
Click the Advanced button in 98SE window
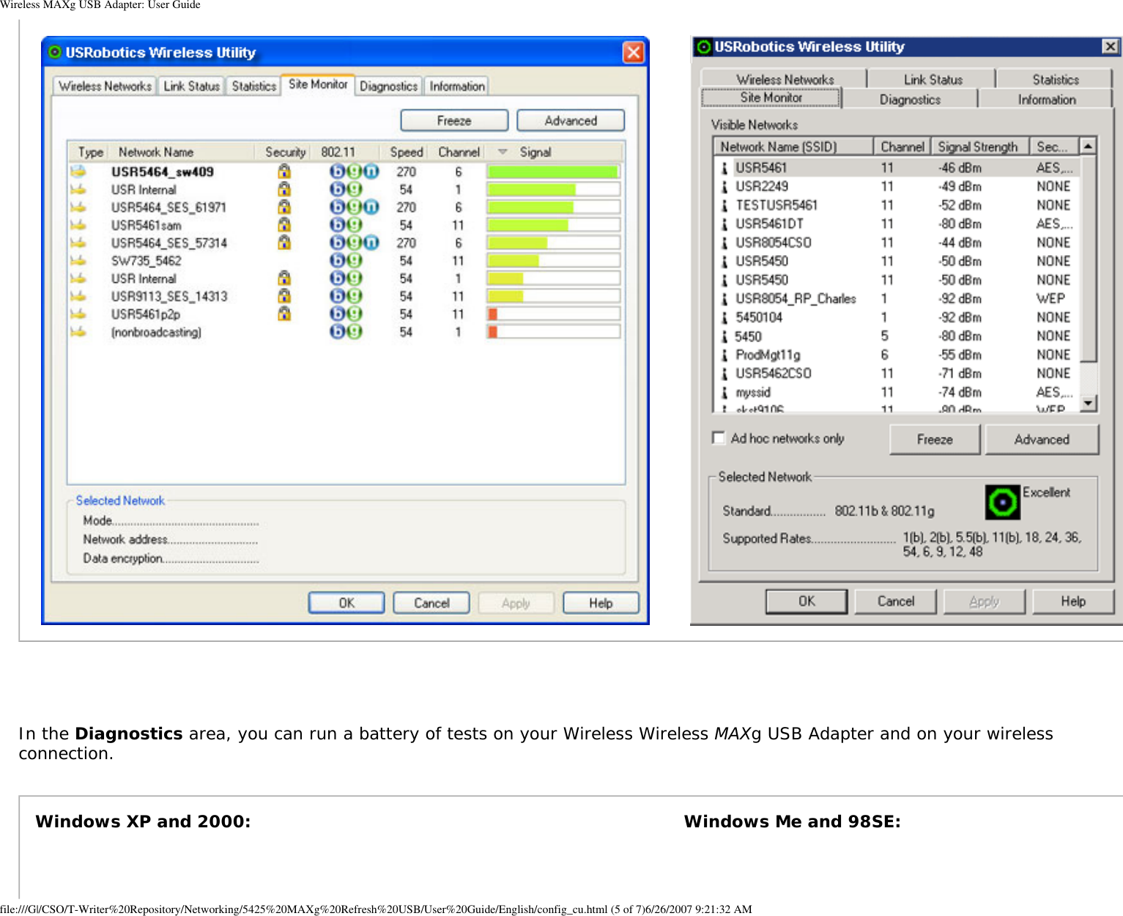(1042, 440)
